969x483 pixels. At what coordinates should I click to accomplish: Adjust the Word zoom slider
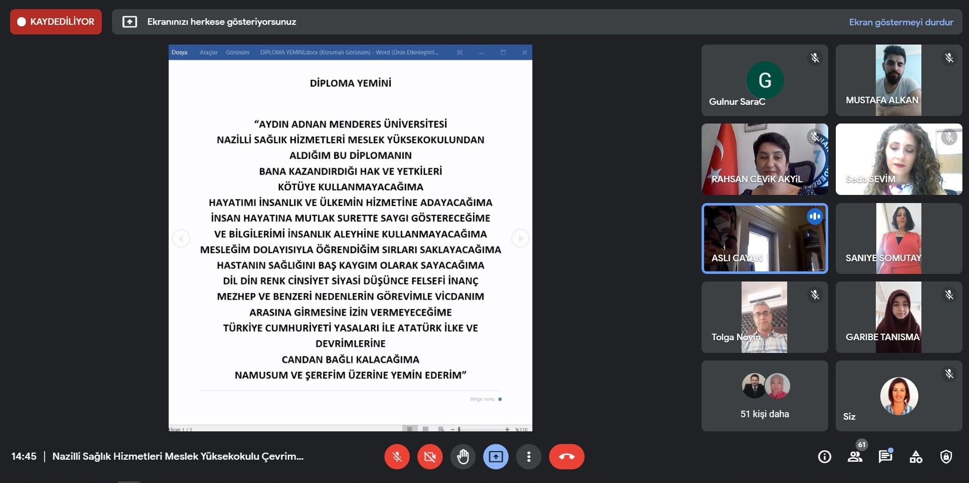coord(459,429)
